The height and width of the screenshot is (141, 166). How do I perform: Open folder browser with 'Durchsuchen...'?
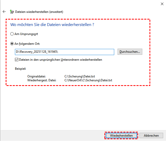(130, 52)
